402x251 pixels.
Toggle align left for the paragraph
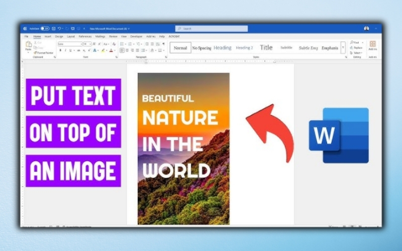[122, 51]
